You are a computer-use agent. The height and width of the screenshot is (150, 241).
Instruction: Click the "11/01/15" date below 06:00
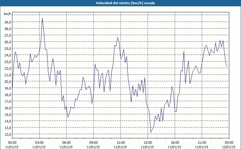(x=66, y=147)
